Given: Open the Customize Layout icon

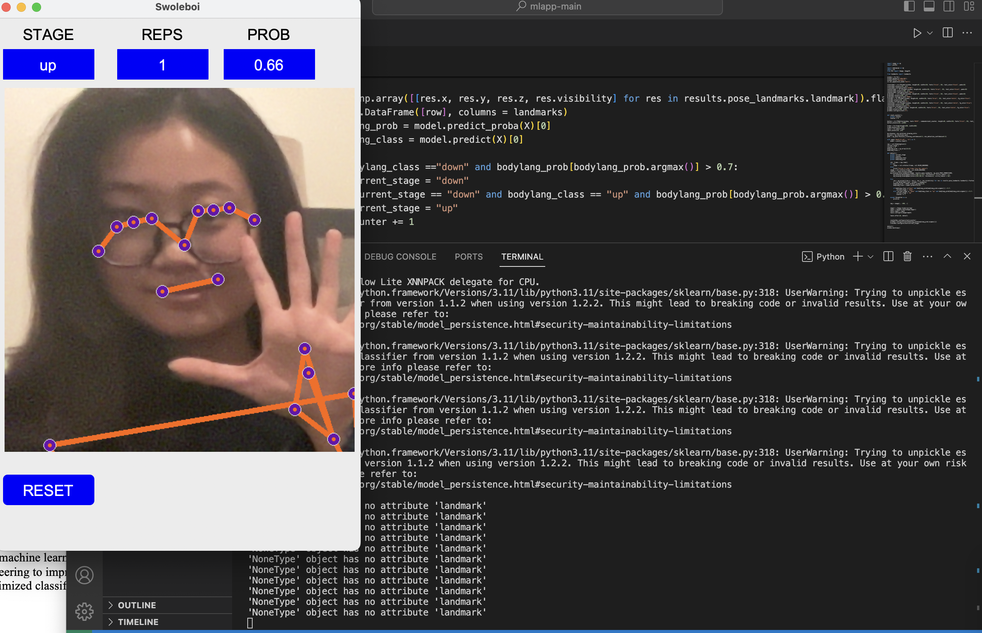Looking at the screenshot, I should coord(969,6).
